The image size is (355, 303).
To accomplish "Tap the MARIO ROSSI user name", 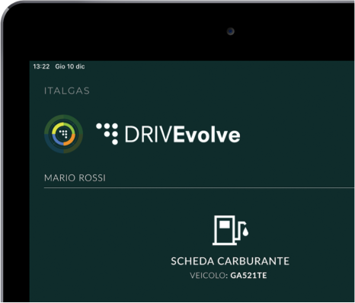I will (x=75, y=178).
